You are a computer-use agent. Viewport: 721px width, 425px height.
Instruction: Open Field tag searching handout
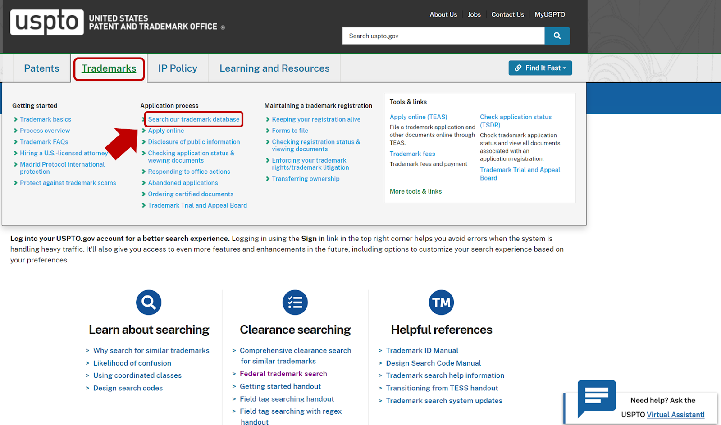[287, 399]
